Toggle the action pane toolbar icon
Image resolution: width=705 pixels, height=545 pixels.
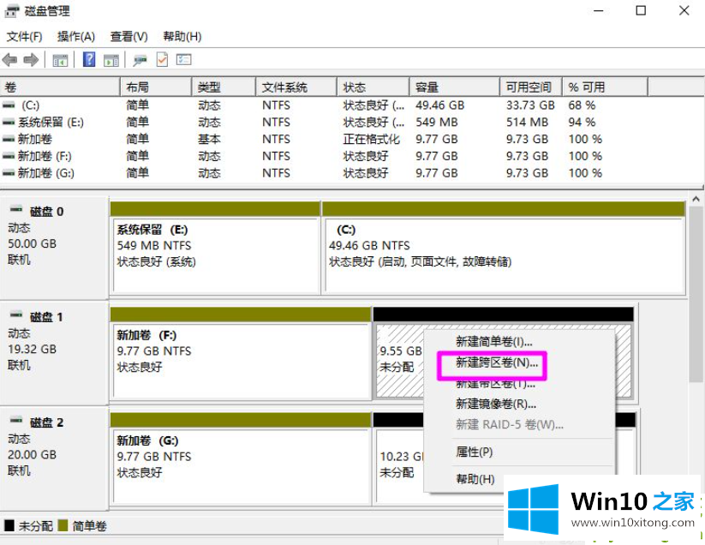click(111, 60)
